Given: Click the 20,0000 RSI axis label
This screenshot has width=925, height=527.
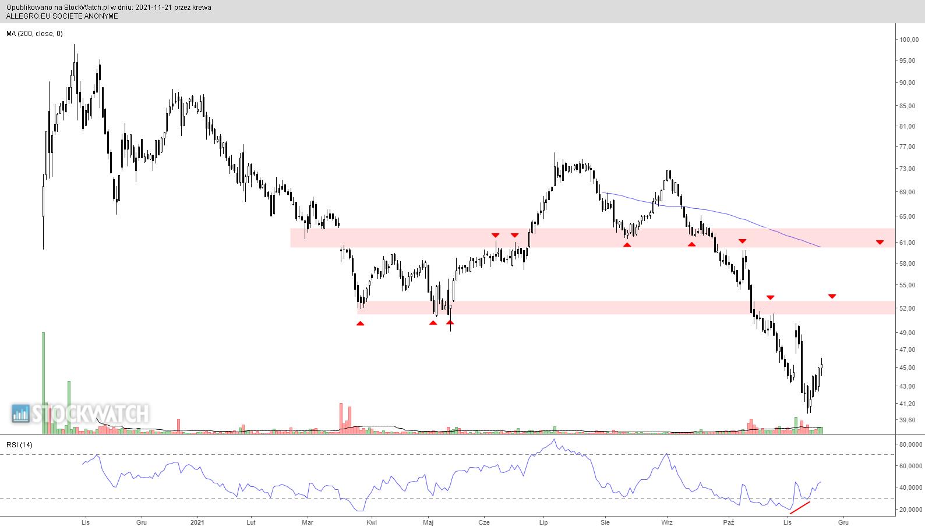Looking at the screenshot, I should [910, 510].
